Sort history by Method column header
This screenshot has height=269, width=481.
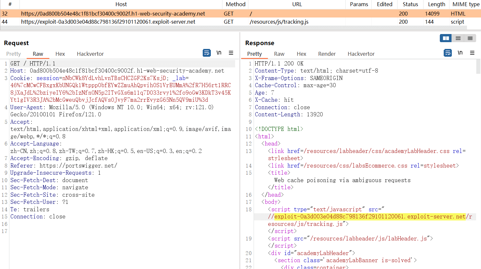[x=235, y=4]
